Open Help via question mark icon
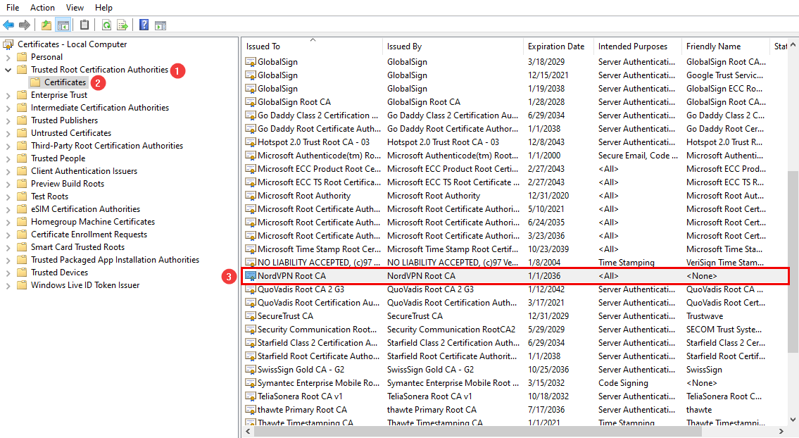The width and height of the screenshot is (799, 438). click(144, 25)
